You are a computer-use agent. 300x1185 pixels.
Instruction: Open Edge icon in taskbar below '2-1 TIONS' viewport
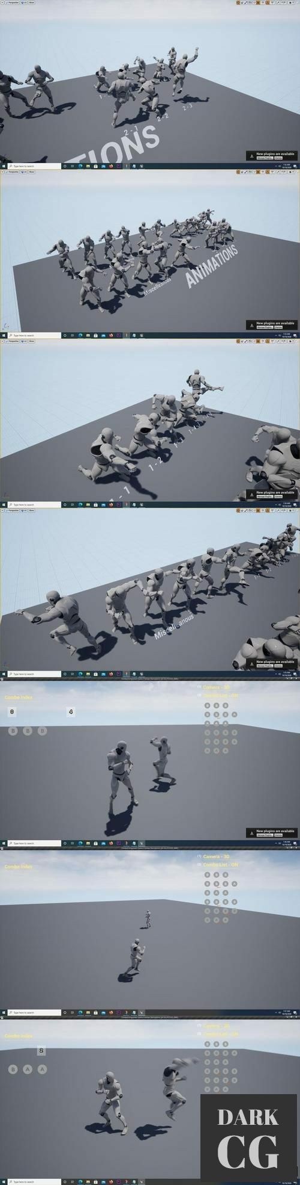[x=80, y=166]
